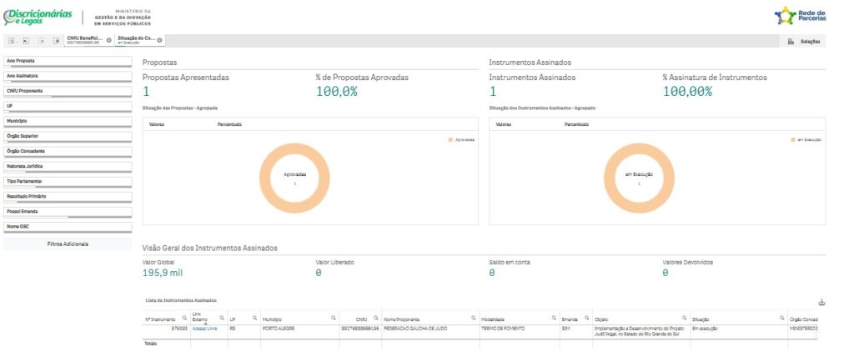Step forward in selections
This screenshot has height=352, width=854.
click(x=42, y=41)
